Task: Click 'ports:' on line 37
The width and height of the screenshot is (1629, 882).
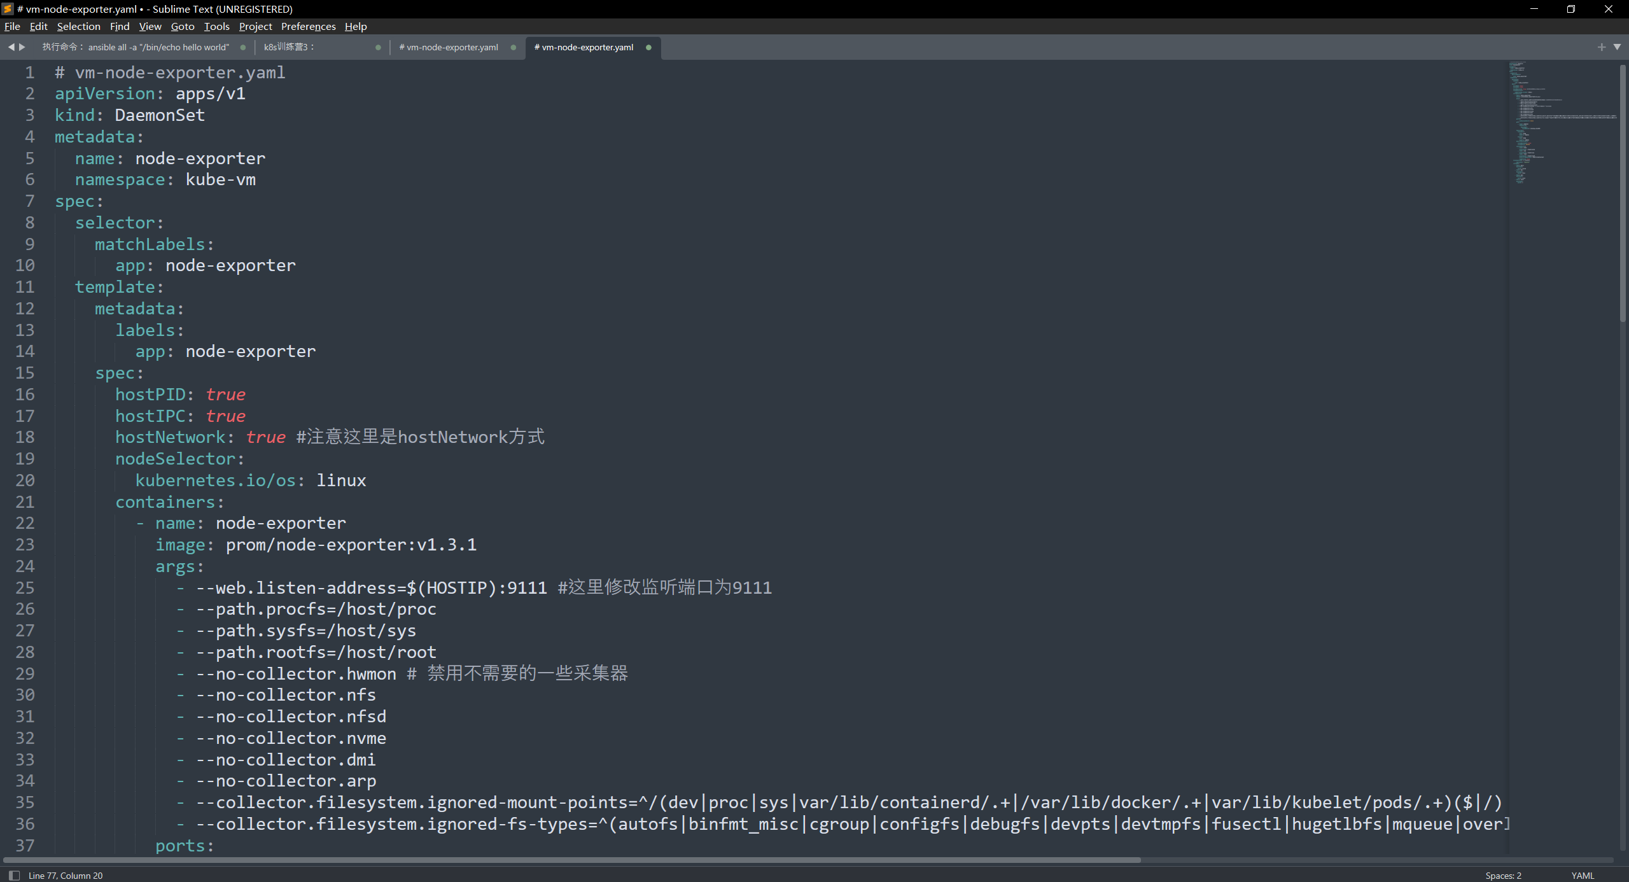Action: pos(185,846)
